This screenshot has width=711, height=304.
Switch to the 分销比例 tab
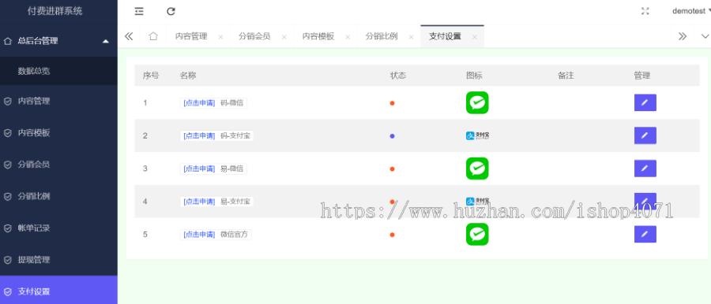382,37
